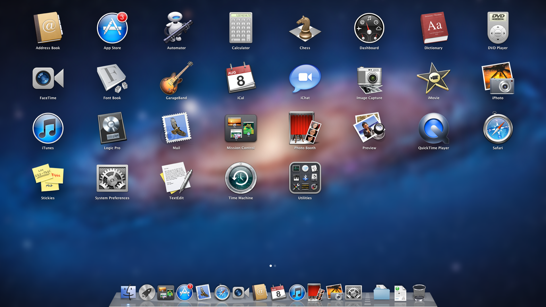Launch iMovie star icon
Viewport: 546px width, 307px height.
point(433,78)
